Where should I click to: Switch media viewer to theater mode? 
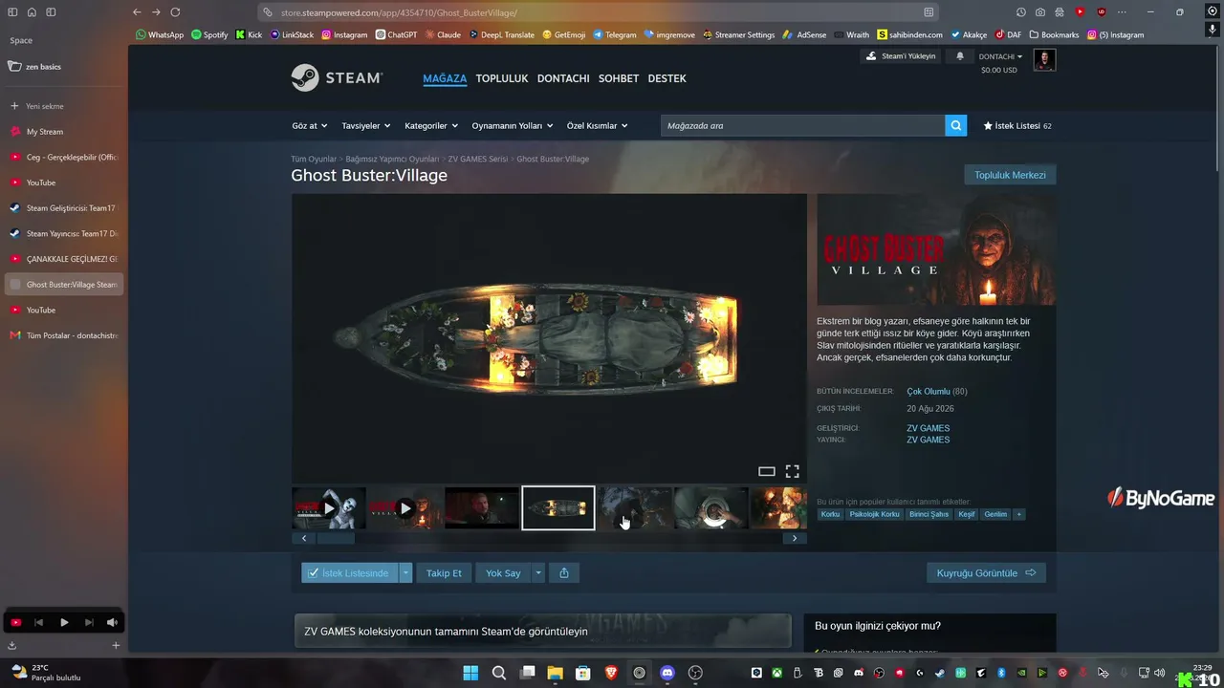(x=766, y=471)
